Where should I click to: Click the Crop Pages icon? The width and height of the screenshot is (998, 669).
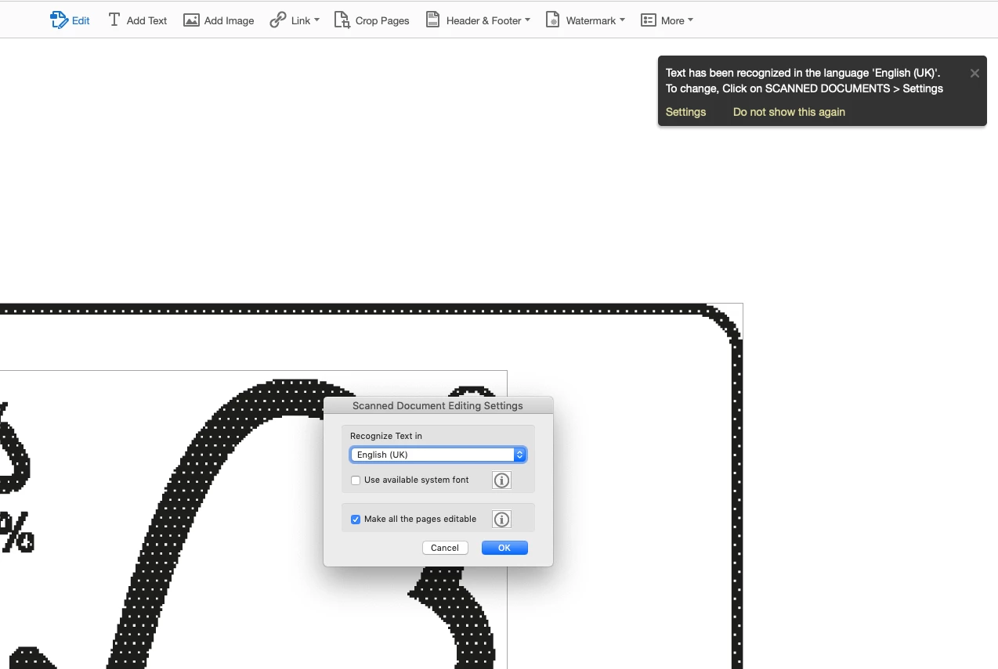pyautogui.click(x=342, y=20)
